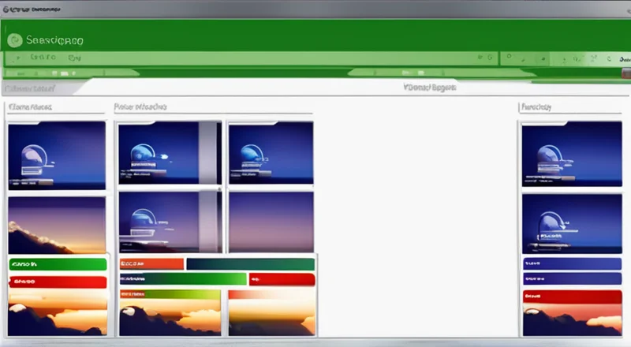Click the dark green bar in middle panel
The width and height of the screenshot is (631, 347).
click(x=250, y=264)
